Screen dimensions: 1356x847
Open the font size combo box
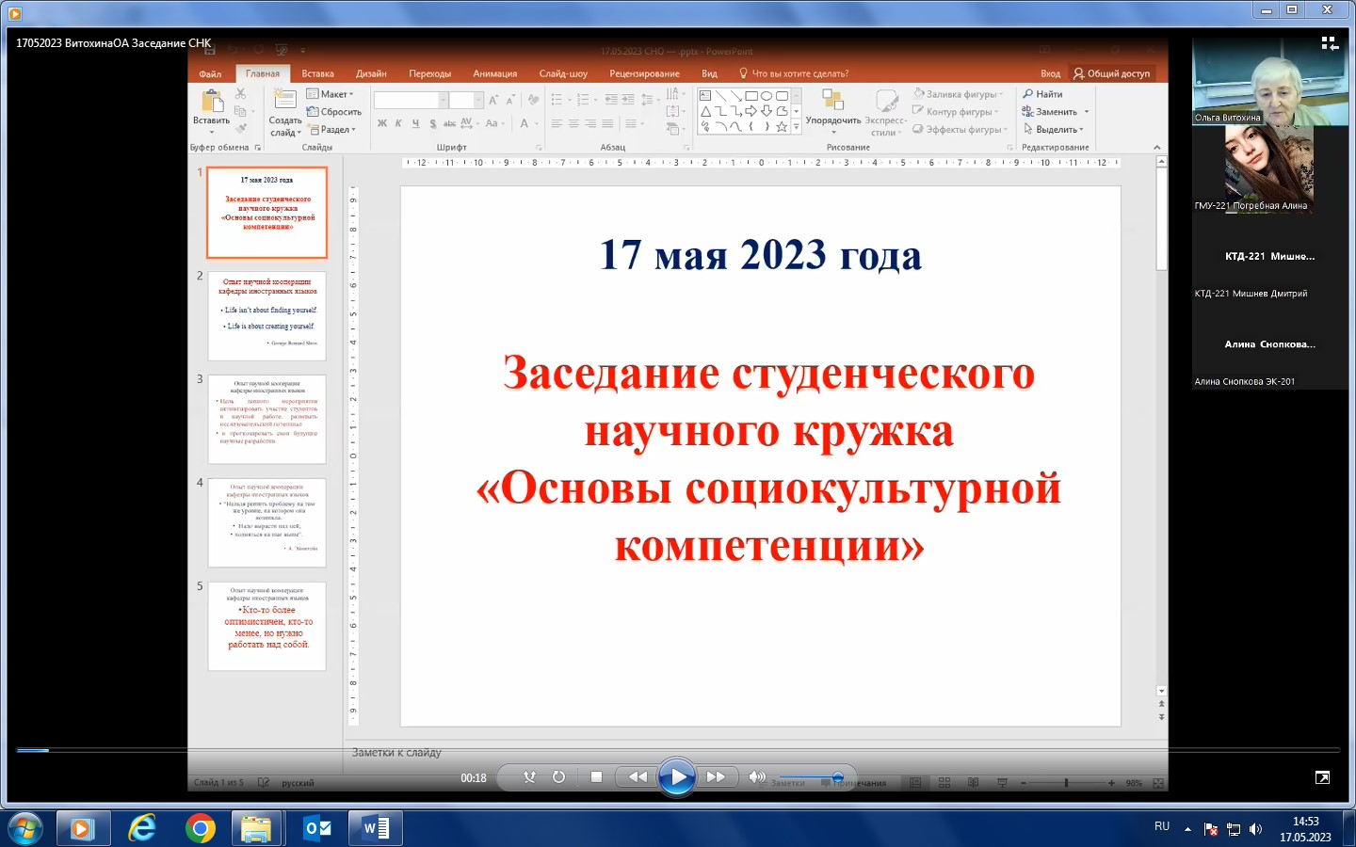[x=466, y=100]
